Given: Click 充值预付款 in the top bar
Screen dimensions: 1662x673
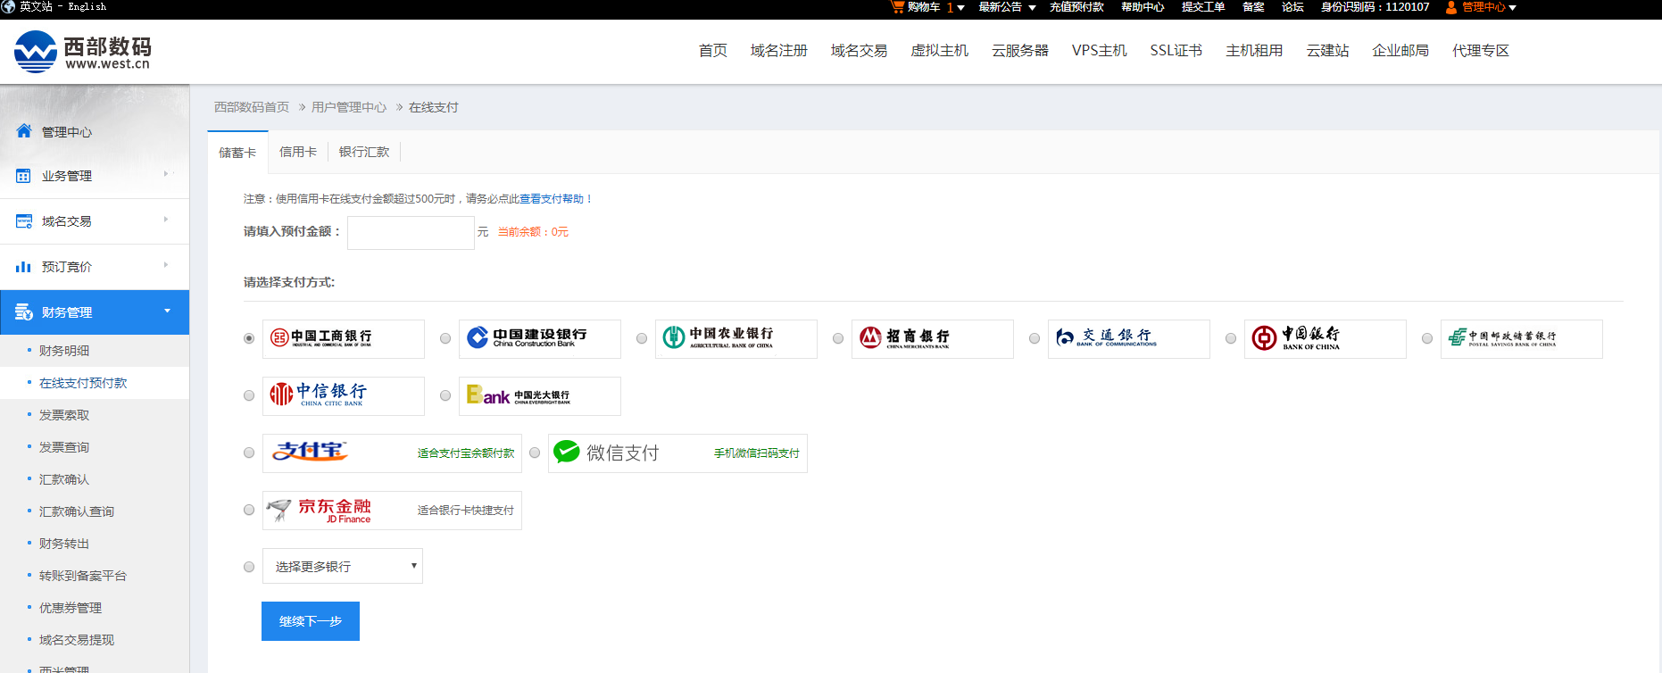Looking at the screenshot, I should 1076,7.
